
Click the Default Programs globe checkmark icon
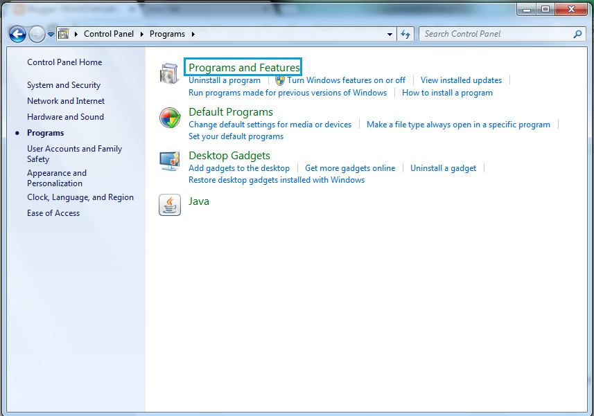(170, 118)
